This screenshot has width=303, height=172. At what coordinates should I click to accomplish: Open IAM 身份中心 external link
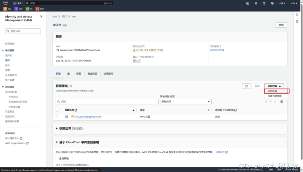[14, 138]
